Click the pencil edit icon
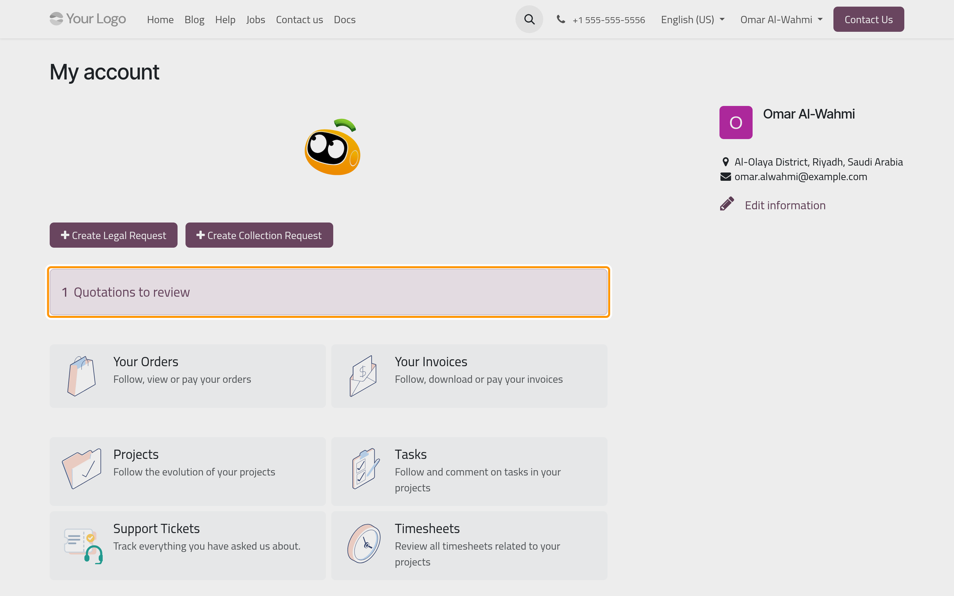Image resolution: width=954 pixels, height=596 pixels. pyautogui.click(x=727, y=204)
